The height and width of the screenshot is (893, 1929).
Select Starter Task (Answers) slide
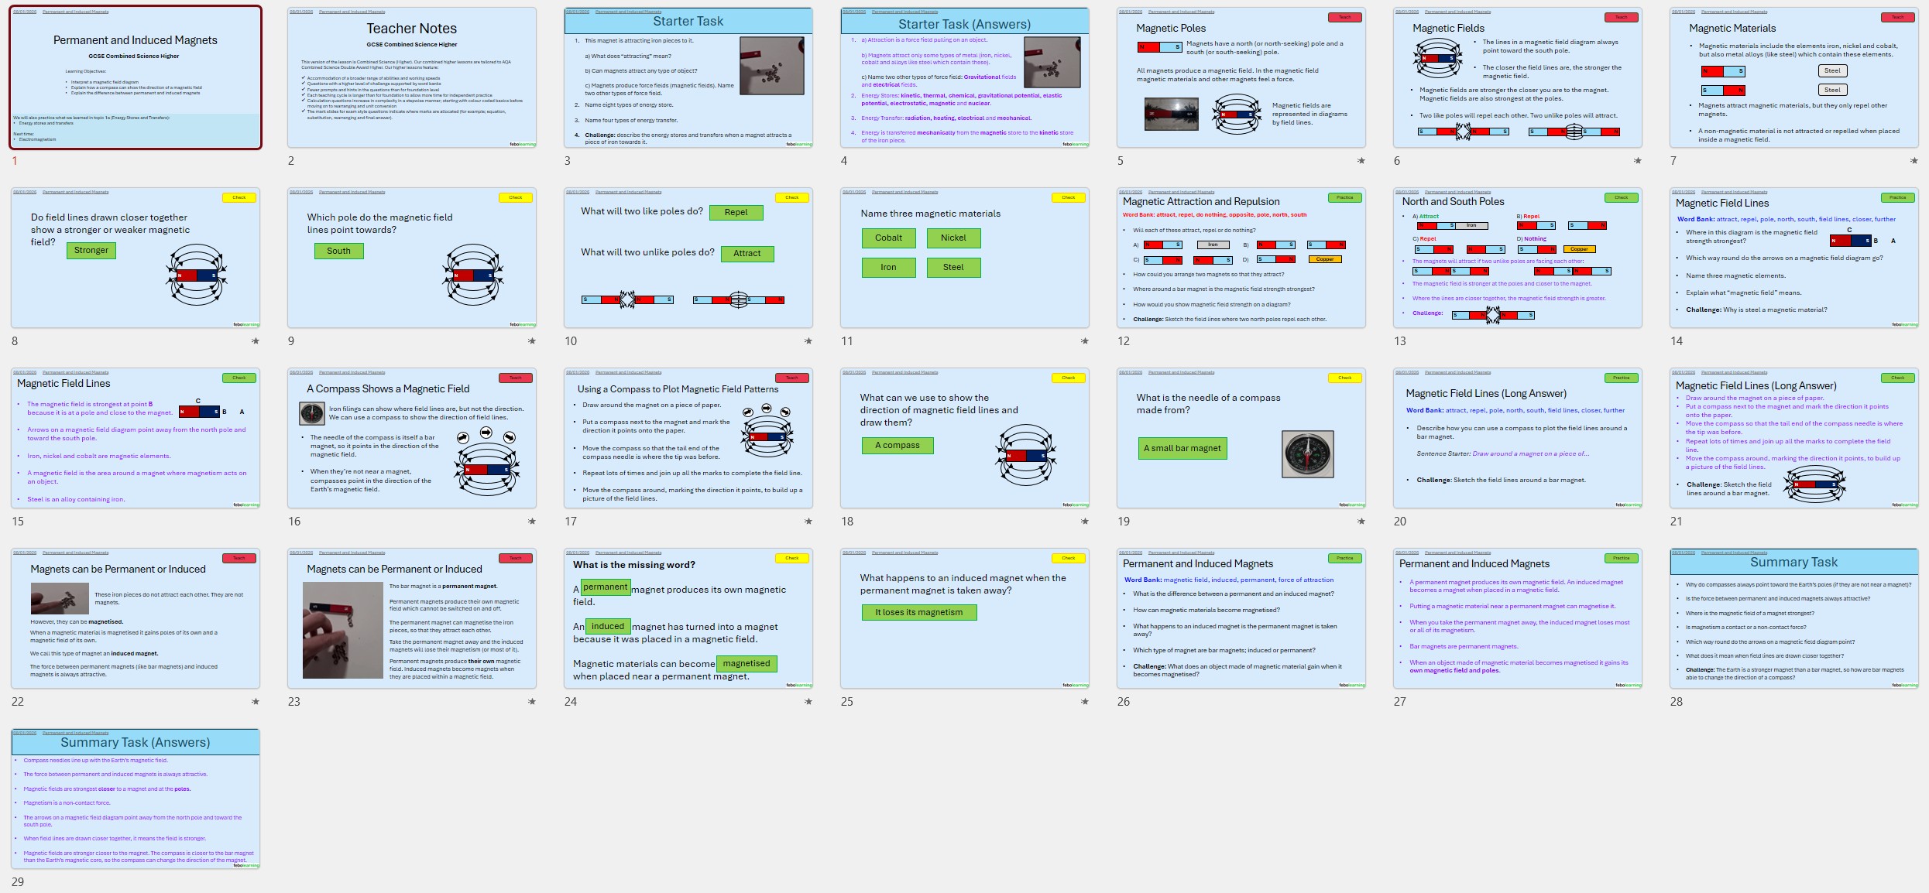[964, 77]
